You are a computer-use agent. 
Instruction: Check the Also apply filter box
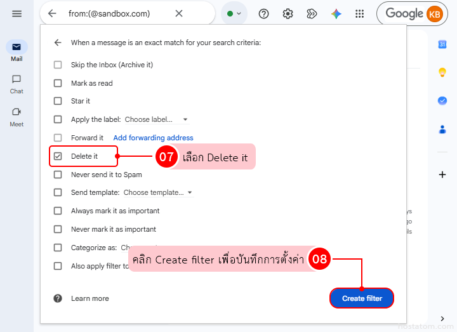[58, 266]
